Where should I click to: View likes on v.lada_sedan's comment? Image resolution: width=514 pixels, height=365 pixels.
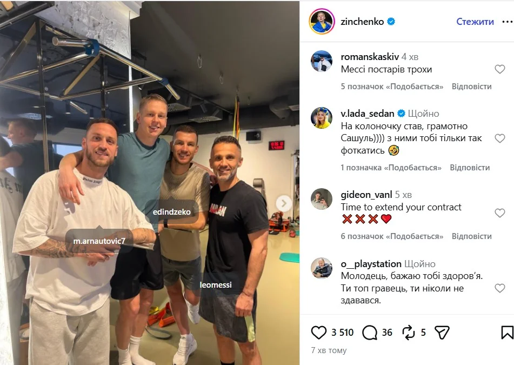391,168
